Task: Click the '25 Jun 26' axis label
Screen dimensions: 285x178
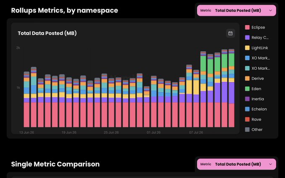Action: coord(111,132)
